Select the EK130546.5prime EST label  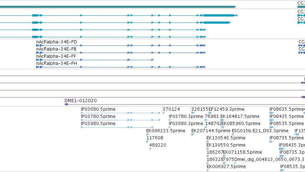226,138
